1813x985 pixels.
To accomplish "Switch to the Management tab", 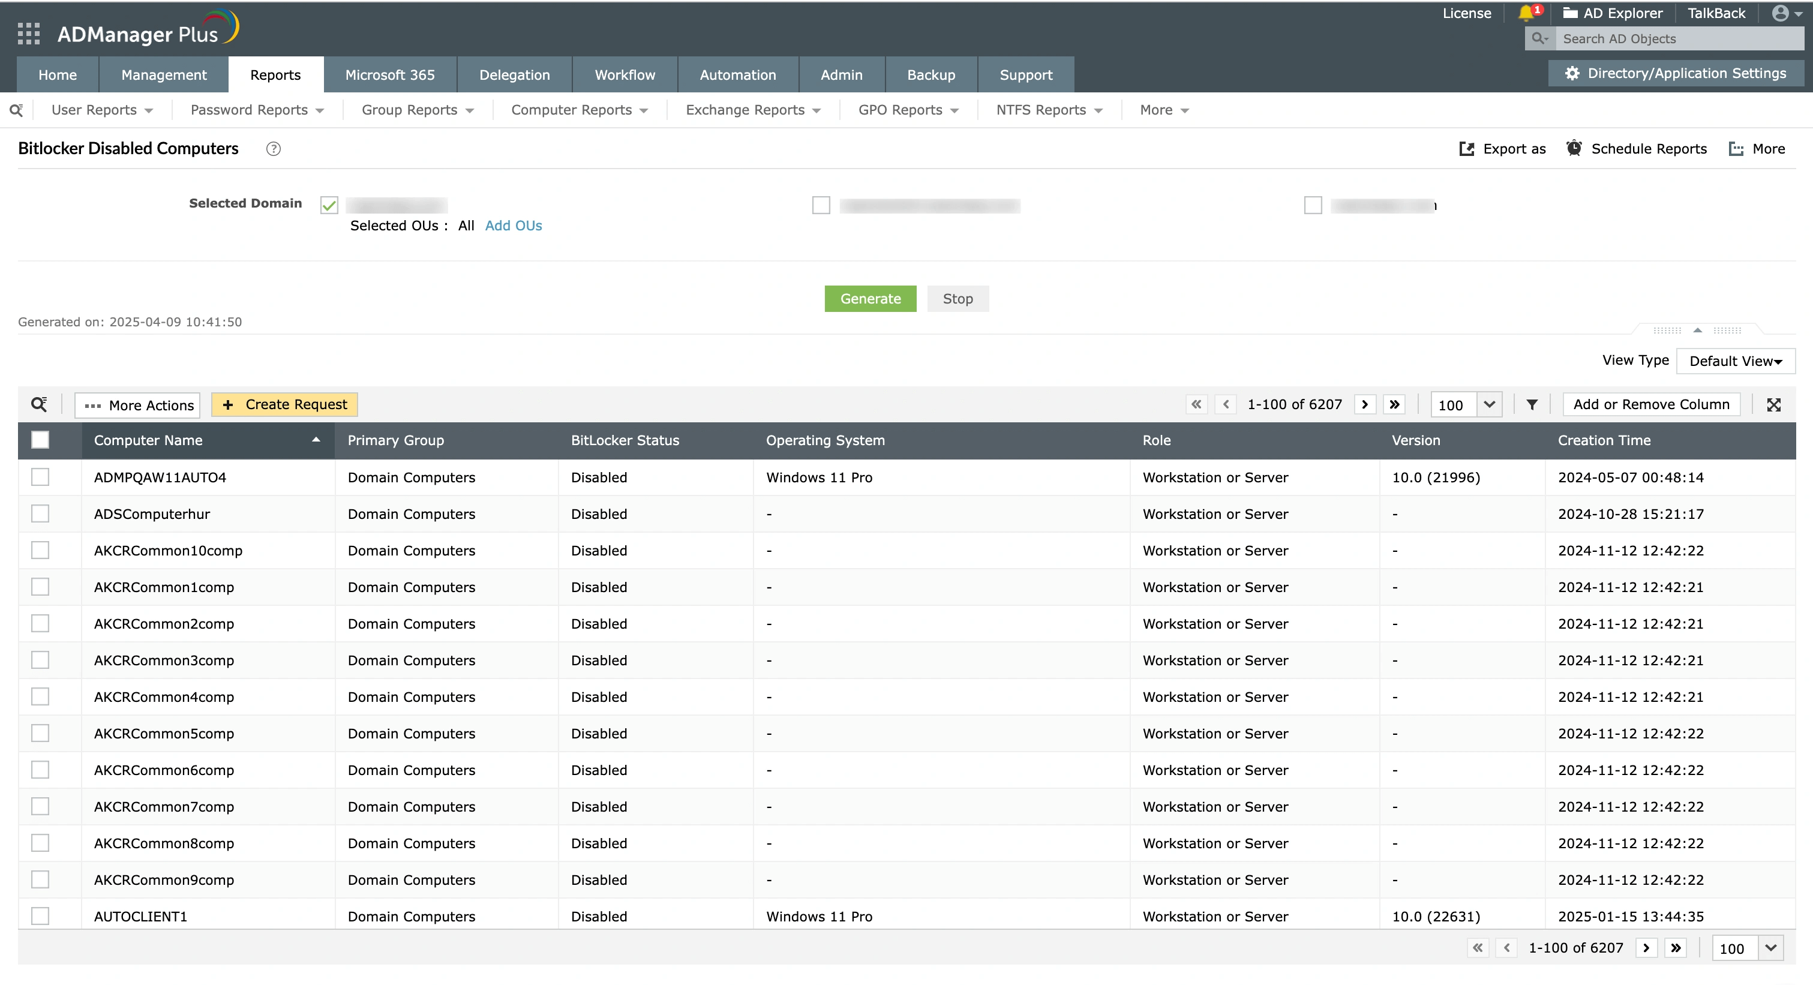I will [163, 74].
